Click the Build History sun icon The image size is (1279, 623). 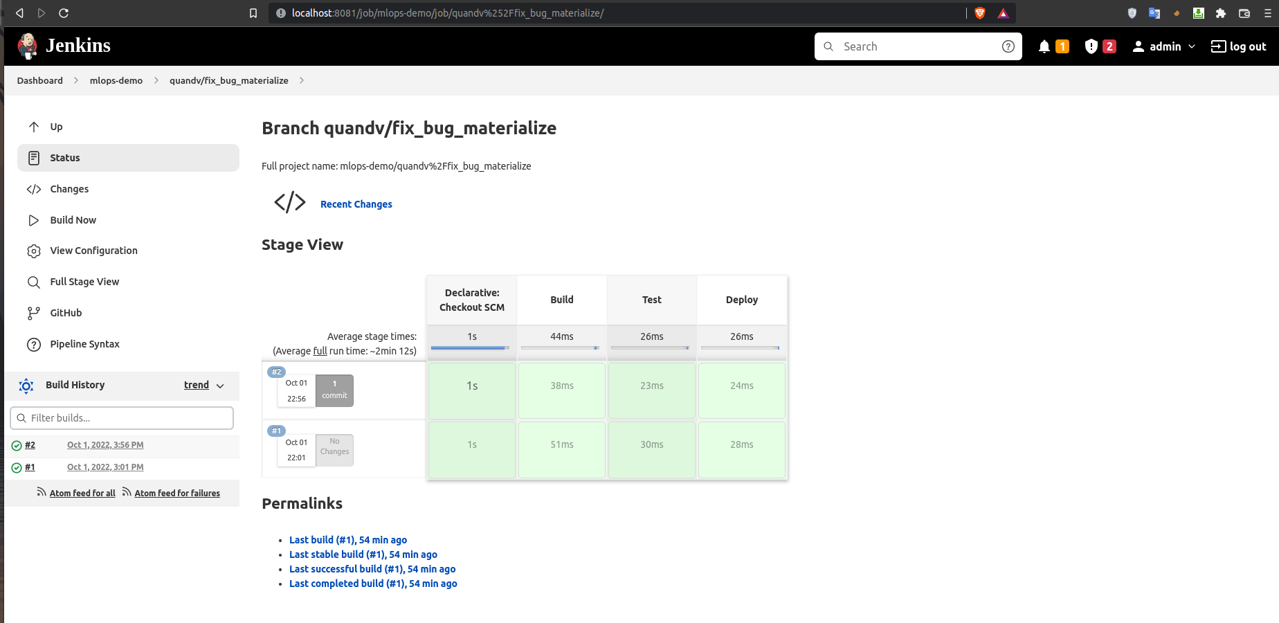point(26,386)
